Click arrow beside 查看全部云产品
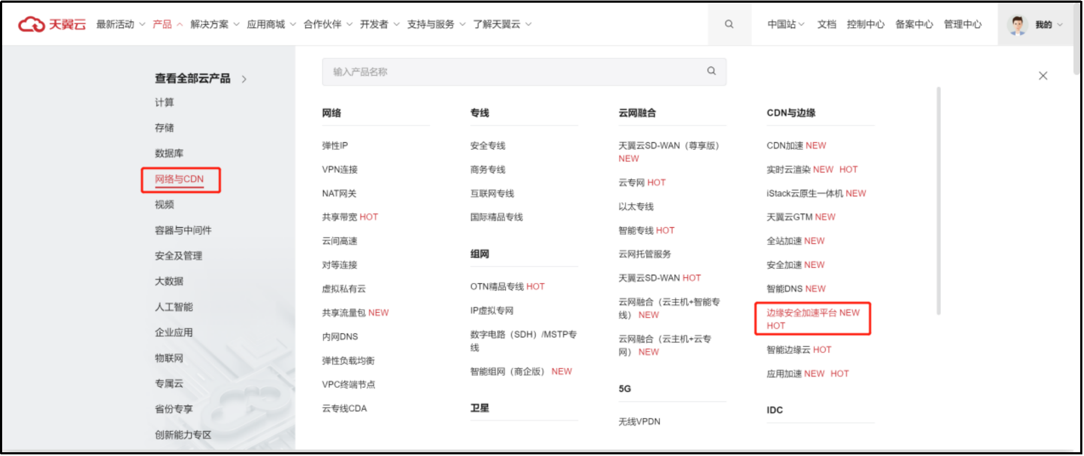This screenshot has height=456, width=1084. [x=244, y=79]
